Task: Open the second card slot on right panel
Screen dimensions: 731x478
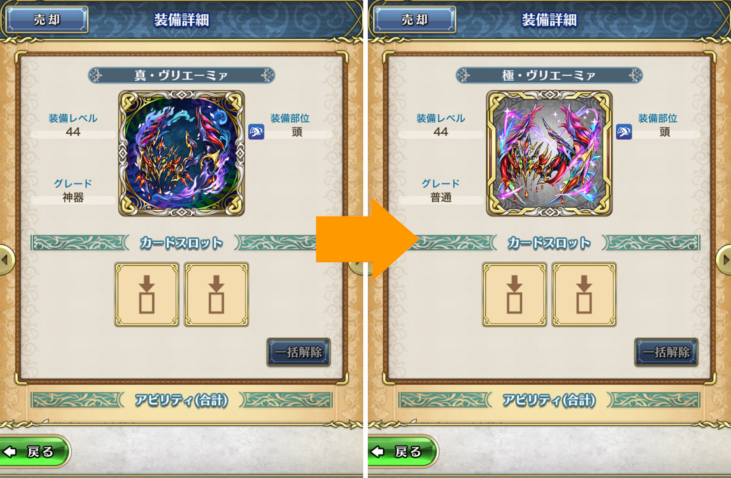Action: point(584,294)
